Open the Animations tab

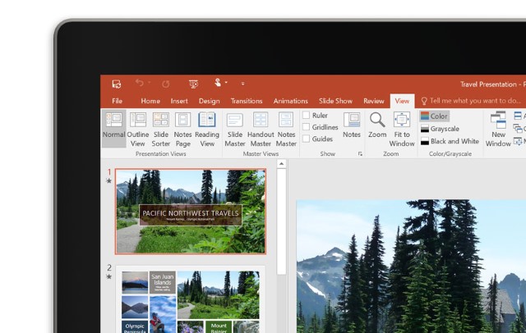(290, 101)
